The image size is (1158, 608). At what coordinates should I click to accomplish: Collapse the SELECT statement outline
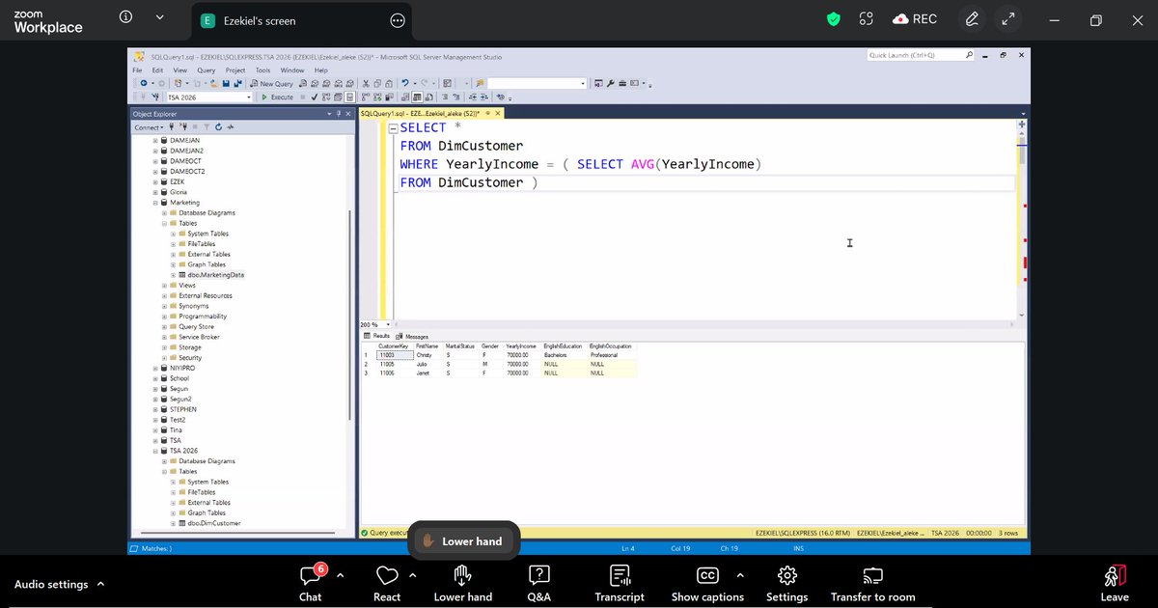pos(394,128)
